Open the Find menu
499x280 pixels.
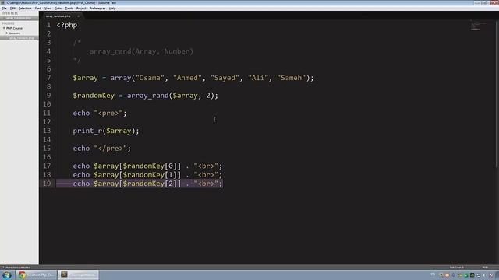click(x=38, y=9)
